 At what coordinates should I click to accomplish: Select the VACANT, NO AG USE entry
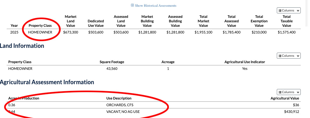tap(123, 112)
